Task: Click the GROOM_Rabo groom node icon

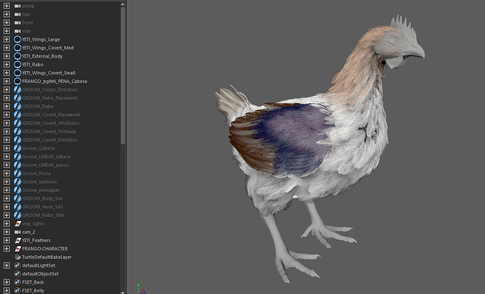Action: [17, 106]
